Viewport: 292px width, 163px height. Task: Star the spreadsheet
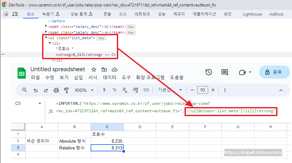[x=94, y=70]
